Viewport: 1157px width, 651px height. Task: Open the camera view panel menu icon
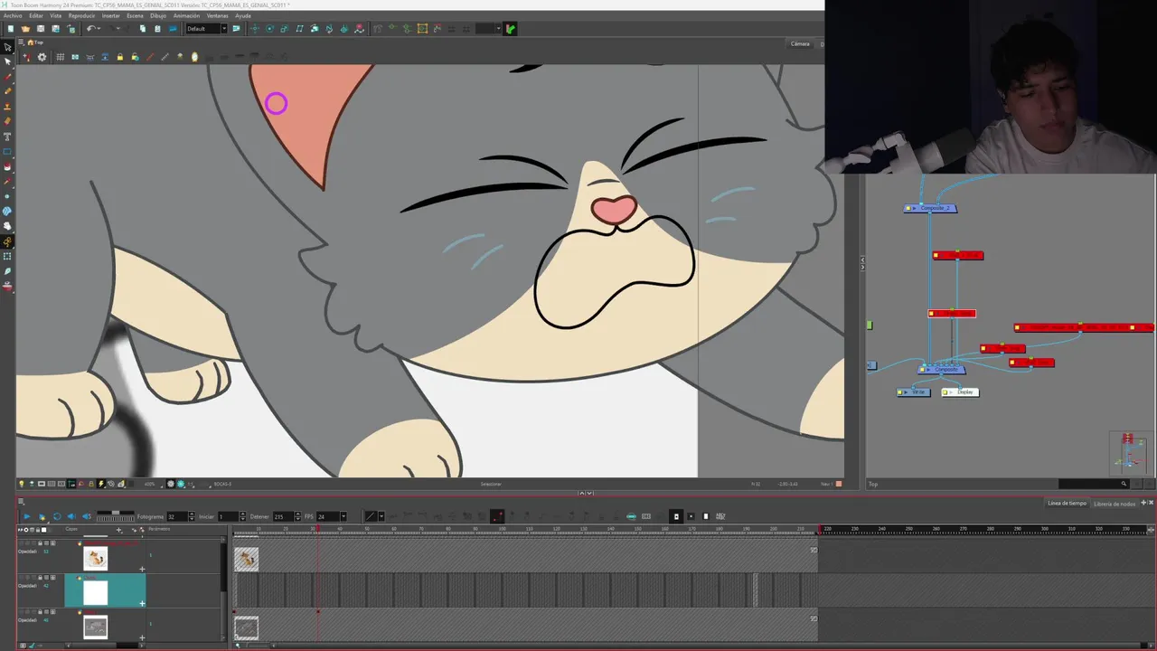click(20, 42)
